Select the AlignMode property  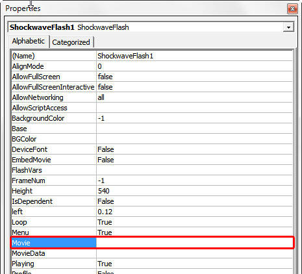pyautogui.click(x=54, y=66)
